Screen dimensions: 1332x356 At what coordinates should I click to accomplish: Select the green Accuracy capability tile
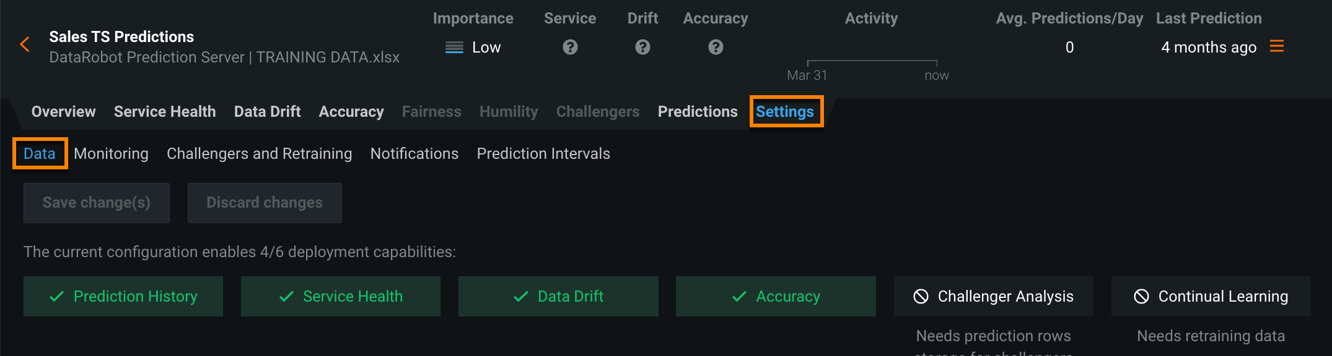(776, 297)
